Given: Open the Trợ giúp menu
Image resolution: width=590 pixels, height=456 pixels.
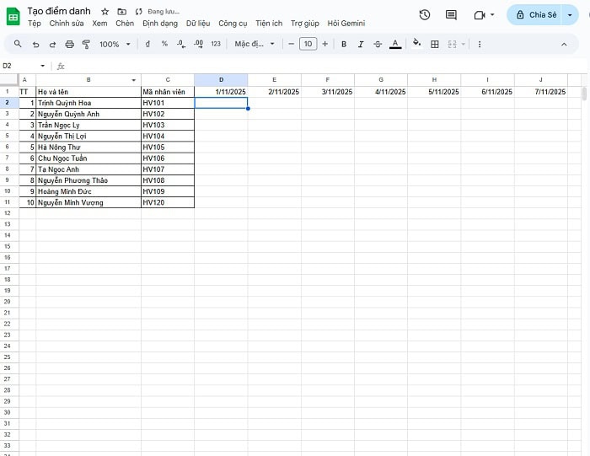Looking at the screenshot, I should click(305, 24).
